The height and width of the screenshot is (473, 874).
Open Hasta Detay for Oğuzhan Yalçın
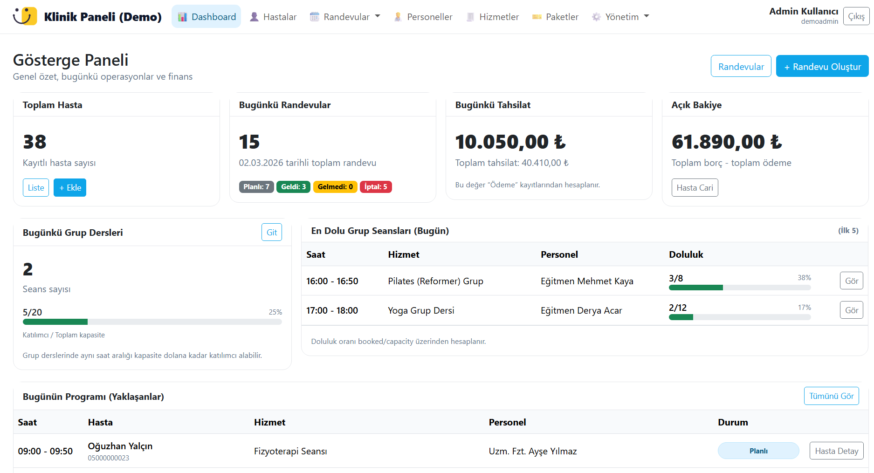(x=836, y=451)
